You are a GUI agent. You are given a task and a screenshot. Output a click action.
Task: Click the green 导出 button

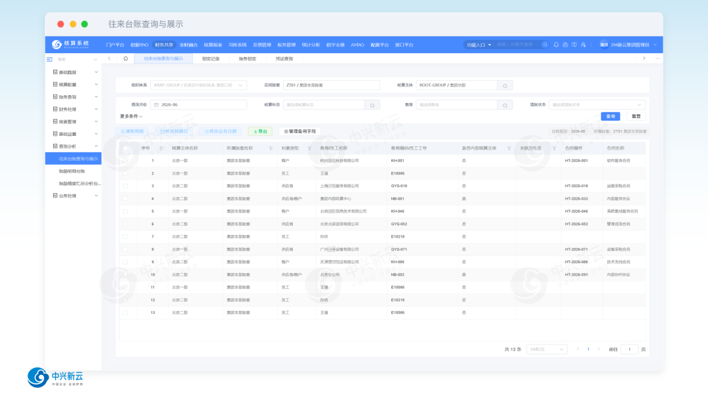pyautogui.click(x=260, y=131)
